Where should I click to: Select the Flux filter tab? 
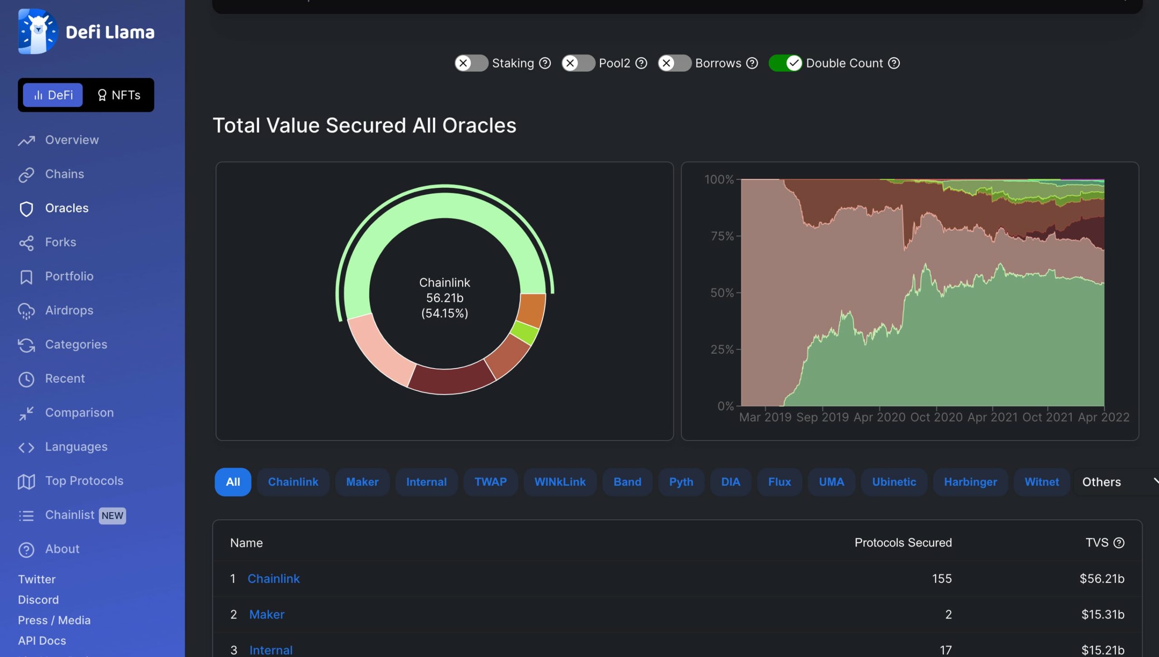(x=780, y=482)
